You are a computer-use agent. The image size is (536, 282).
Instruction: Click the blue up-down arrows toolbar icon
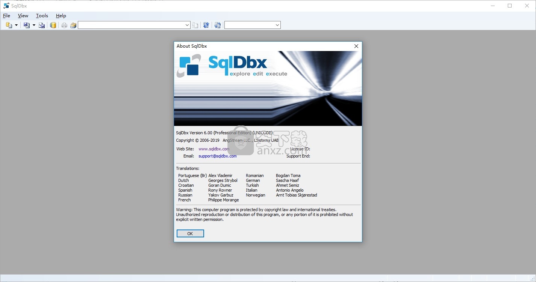(x=206, y=25)
